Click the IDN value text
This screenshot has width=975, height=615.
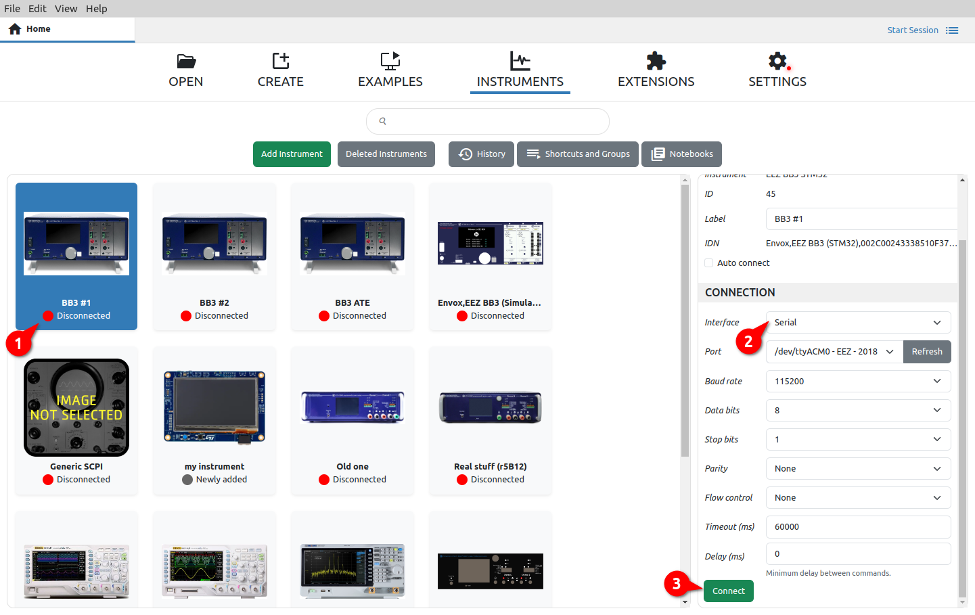tap(861, 244)
